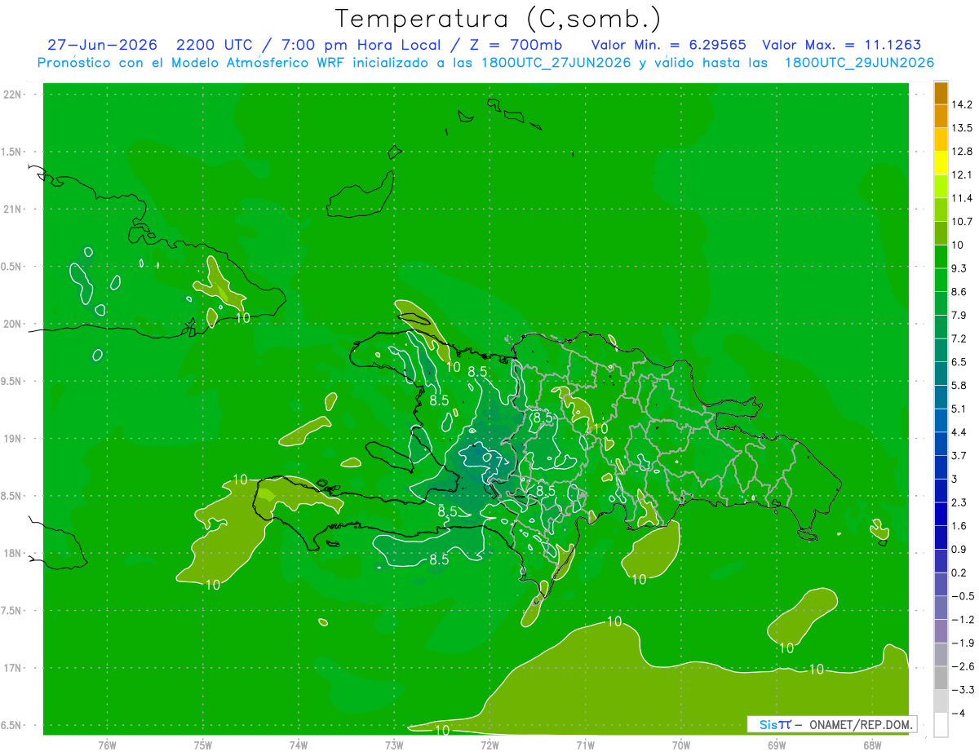Viewport: 979px width, 756px height.
Task: Click the "2200 UTC" time text
Action: (x=215, y=45)
